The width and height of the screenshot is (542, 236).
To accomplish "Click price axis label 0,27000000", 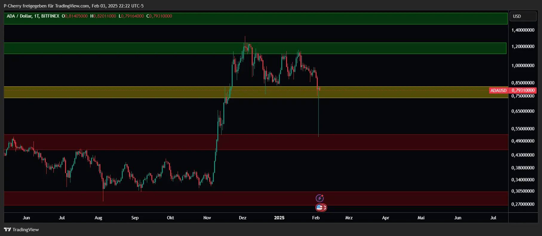I will [523, 204].
